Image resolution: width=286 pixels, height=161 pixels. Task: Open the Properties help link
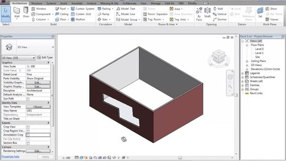10,157
